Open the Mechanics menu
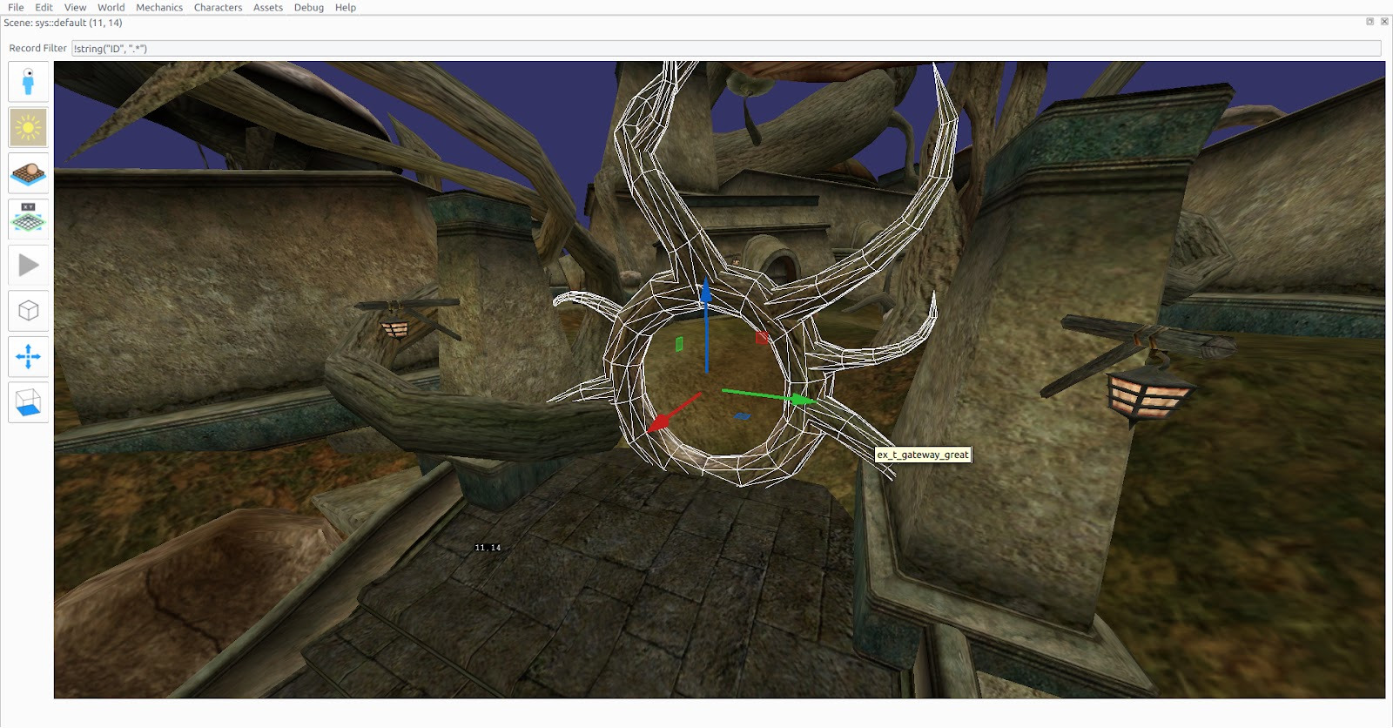This screenshot has width=1393, height=728. pyautogui.click(x=158, y=7)
